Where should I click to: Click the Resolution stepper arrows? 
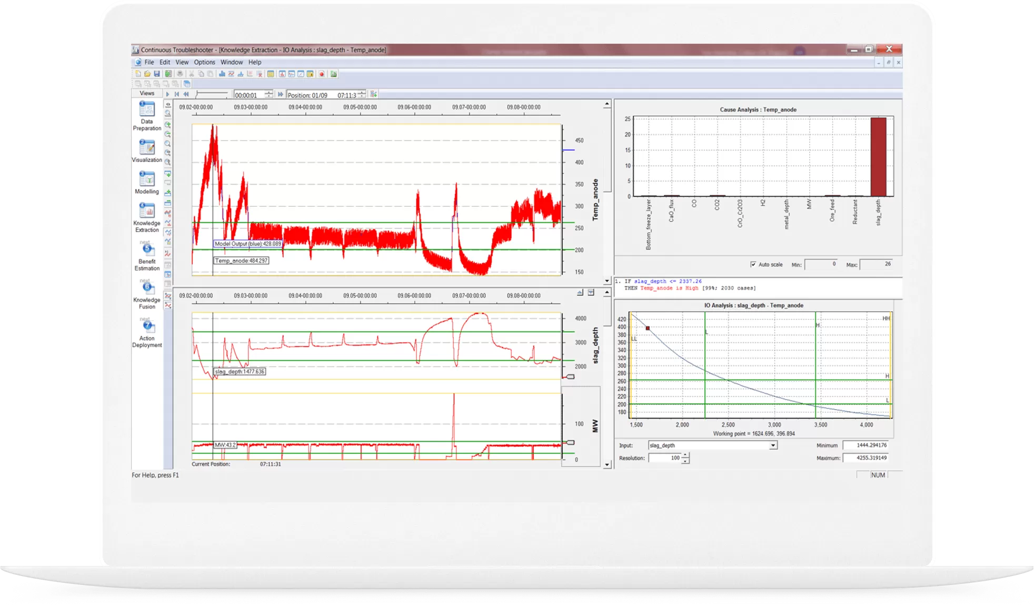point(685,458)
